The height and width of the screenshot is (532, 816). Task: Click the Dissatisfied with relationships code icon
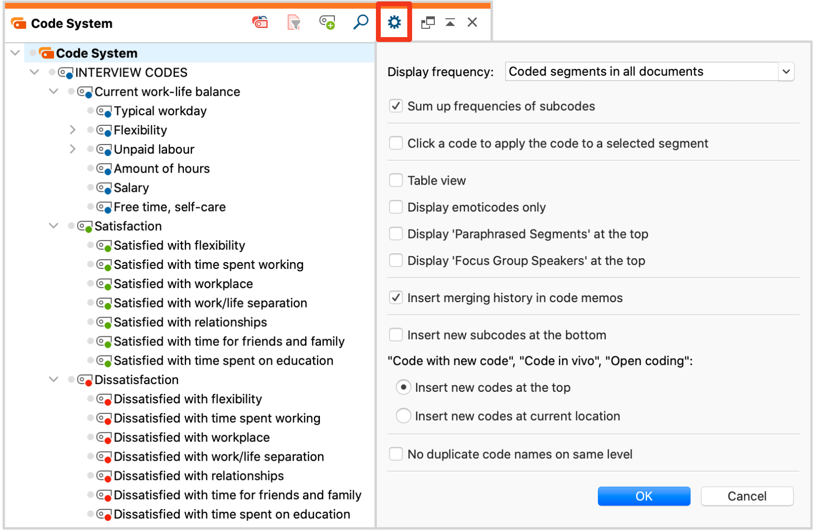tap(104, 476)
